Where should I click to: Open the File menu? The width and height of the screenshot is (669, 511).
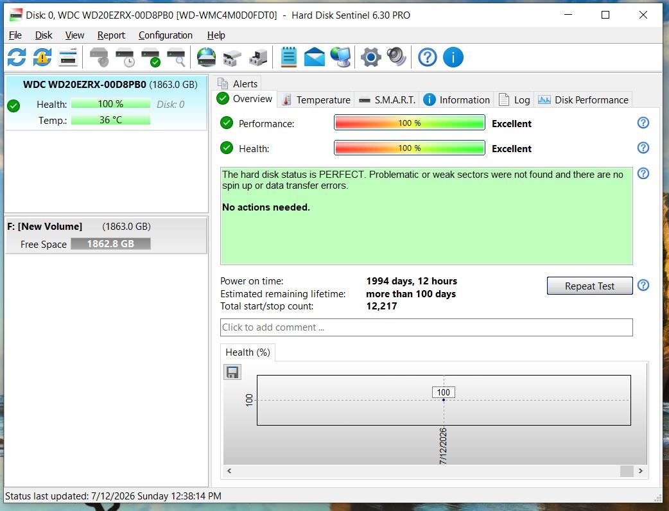(15, 35)
